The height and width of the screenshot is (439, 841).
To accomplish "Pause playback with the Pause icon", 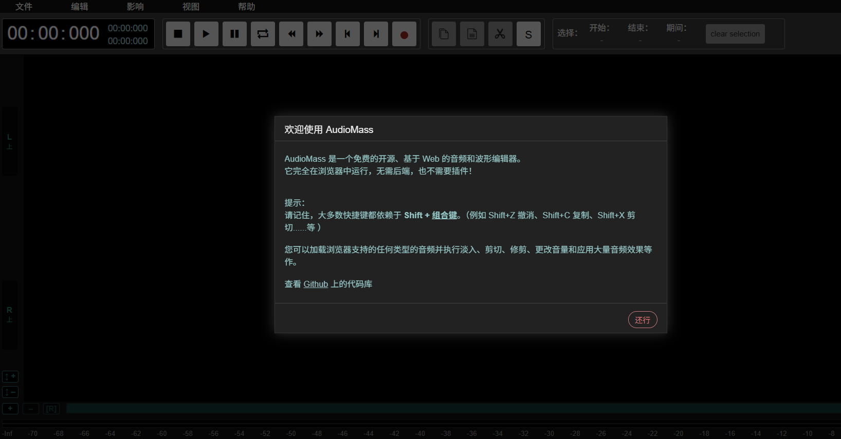I will (x=234, y=34).
